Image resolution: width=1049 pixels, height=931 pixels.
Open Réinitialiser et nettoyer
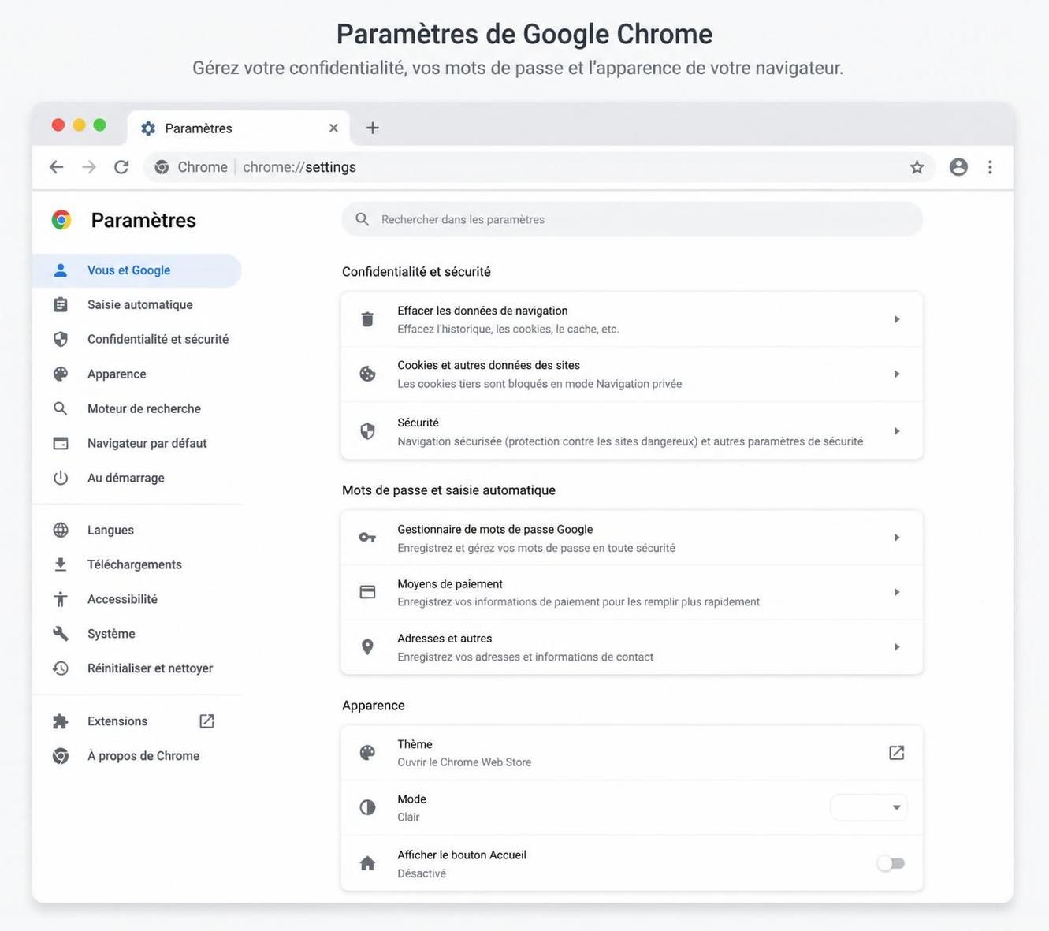136,668
